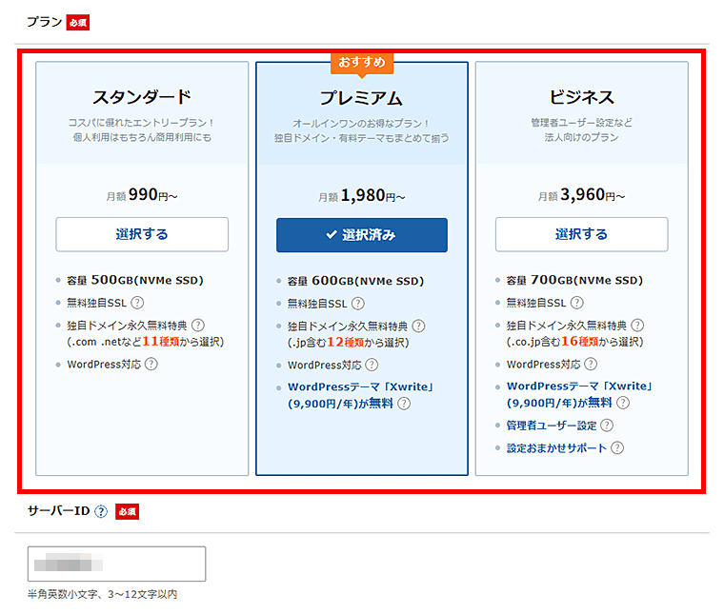The height and width of the screenshot is (614, 724).
Task: Show help for Business plan's 設定おまかせサポート
Action: click(617, 447)
